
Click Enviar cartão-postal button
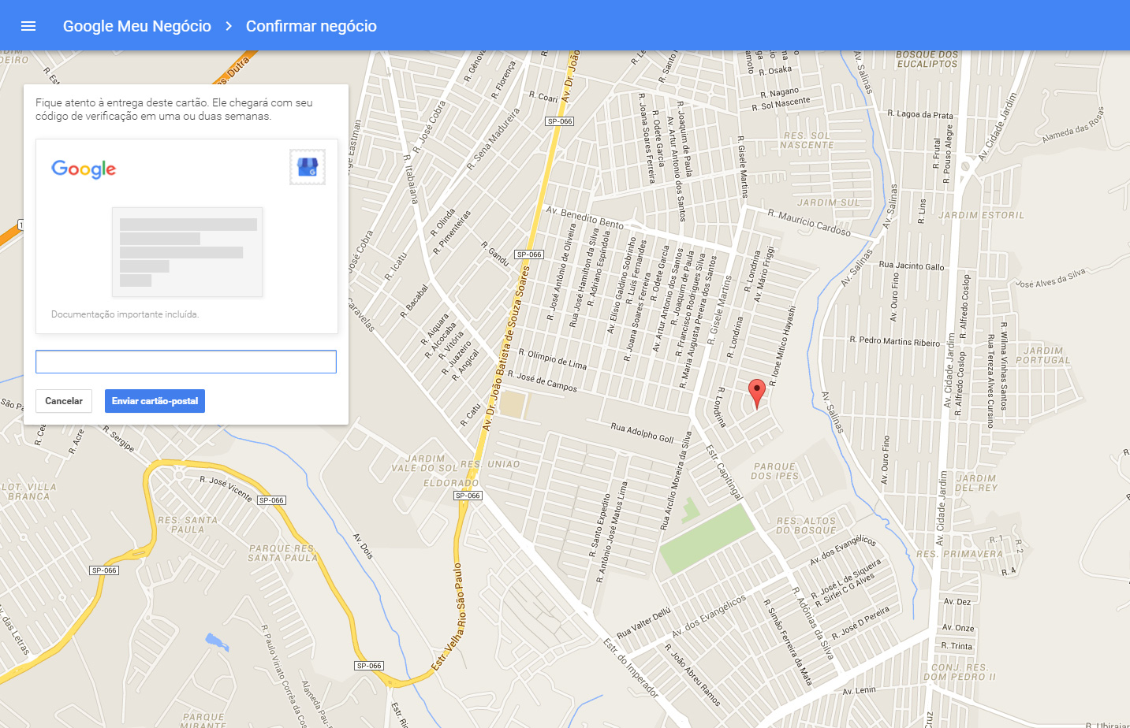[x=155, y=401]
